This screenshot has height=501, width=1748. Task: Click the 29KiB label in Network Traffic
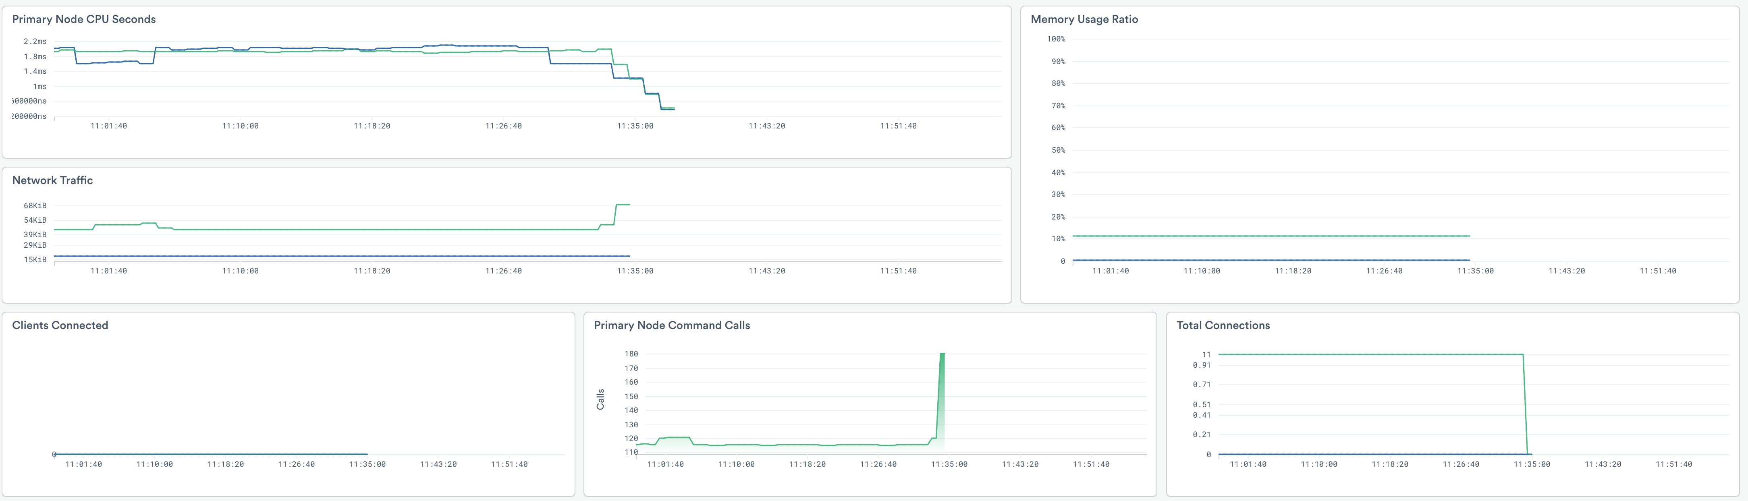(35, 245)
